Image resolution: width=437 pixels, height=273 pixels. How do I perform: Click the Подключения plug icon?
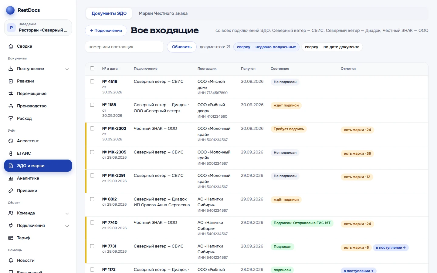click(x=11, y=226)
